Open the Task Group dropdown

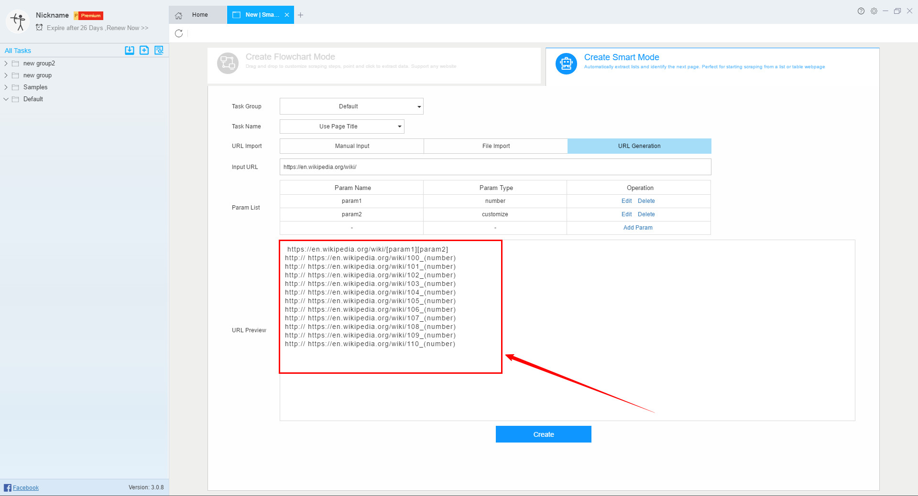351,106
